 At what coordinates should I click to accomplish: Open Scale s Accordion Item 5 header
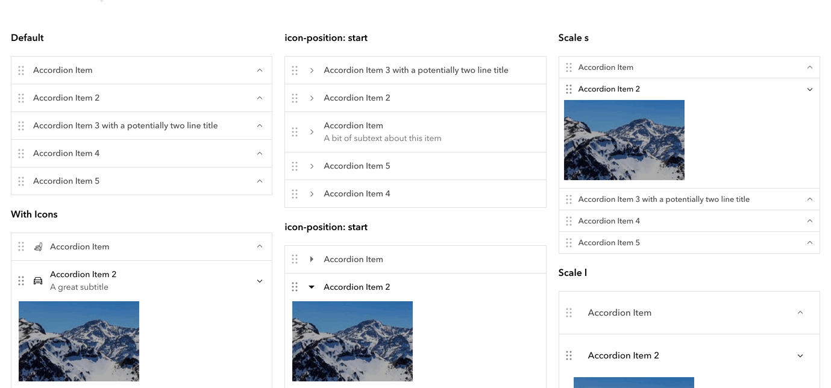pyautogui.click(x=689, y=243)
